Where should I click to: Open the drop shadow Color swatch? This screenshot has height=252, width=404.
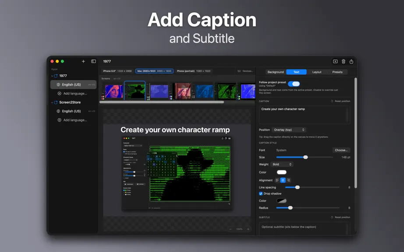pyautogui.click(x=281, y=201)
